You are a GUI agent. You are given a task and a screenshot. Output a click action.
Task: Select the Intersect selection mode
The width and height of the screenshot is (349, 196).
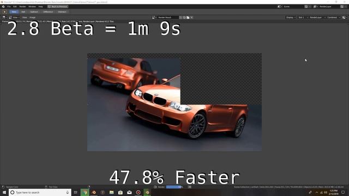point(62,12)
